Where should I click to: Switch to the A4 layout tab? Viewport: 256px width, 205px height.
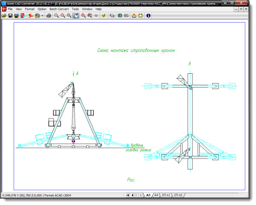[156, 195]
